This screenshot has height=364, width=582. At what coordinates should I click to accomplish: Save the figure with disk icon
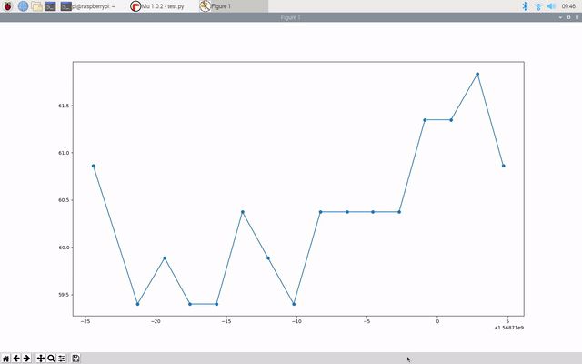click(76, 359)
